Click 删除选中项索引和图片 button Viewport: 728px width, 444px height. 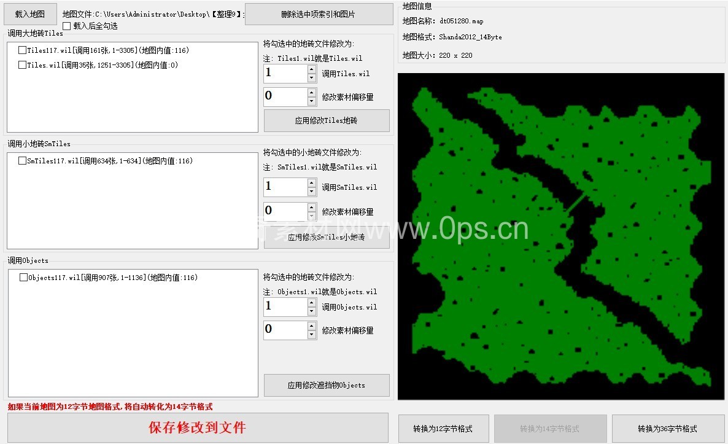318,14
